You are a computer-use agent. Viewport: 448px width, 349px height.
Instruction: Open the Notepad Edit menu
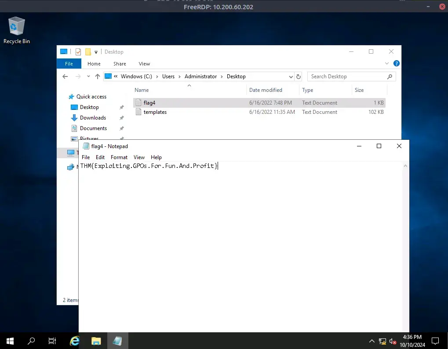click(x=100, y=157)
